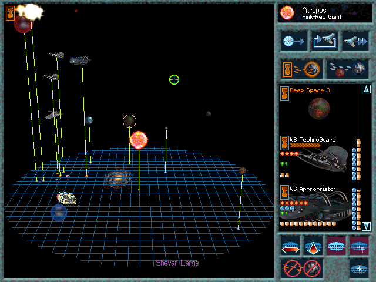The width and height of the screenshot is (376, 282).
Task: Click the Shevar Large label
Action: point(177,263)
